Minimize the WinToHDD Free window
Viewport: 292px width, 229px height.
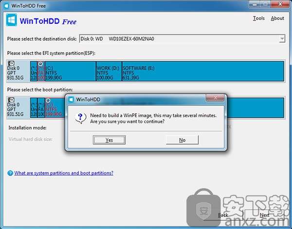[x=255, y=4]
